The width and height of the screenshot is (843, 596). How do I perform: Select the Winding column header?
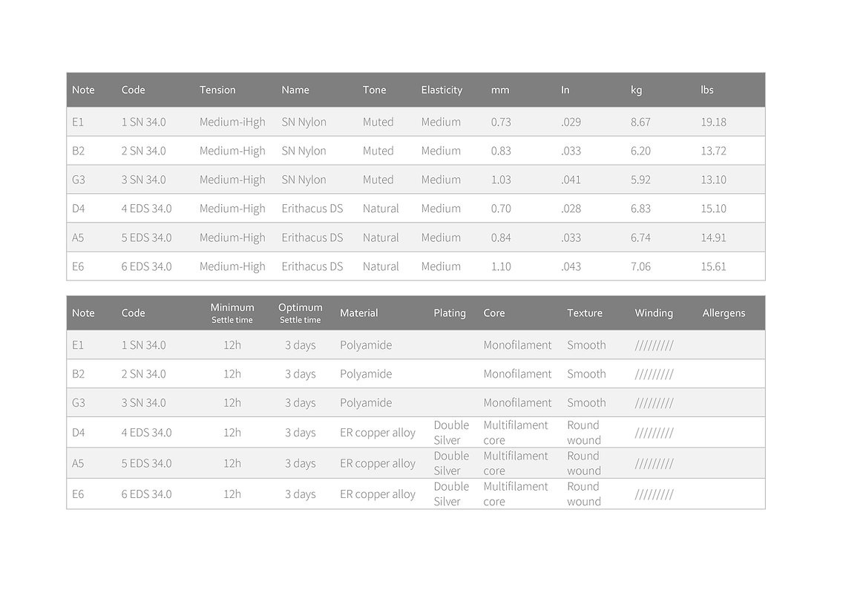pos(654,313)
